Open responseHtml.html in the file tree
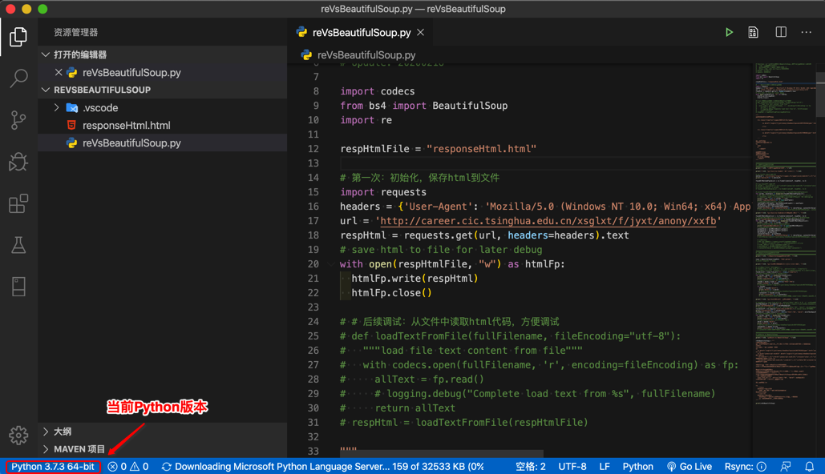 [x=127, y=125]
